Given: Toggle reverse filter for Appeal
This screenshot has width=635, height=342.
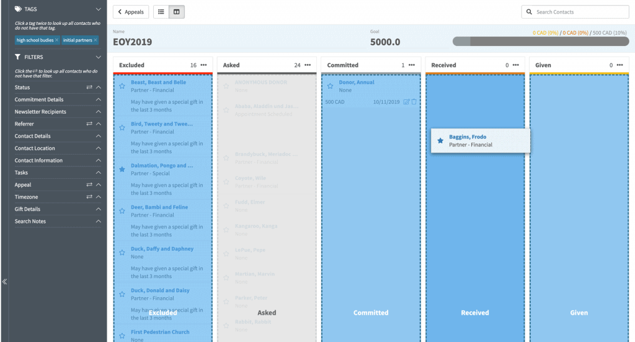Looking at the screenshot, I should coord(89,184).
